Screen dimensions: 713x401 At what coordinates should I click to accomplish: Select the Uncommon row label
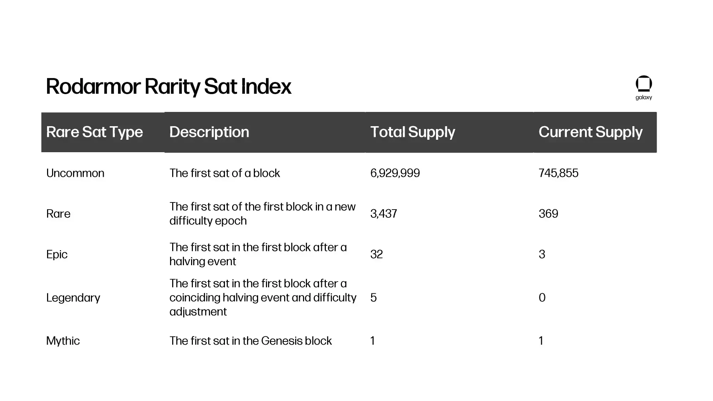pyautogui.click(x=76, y=173)
